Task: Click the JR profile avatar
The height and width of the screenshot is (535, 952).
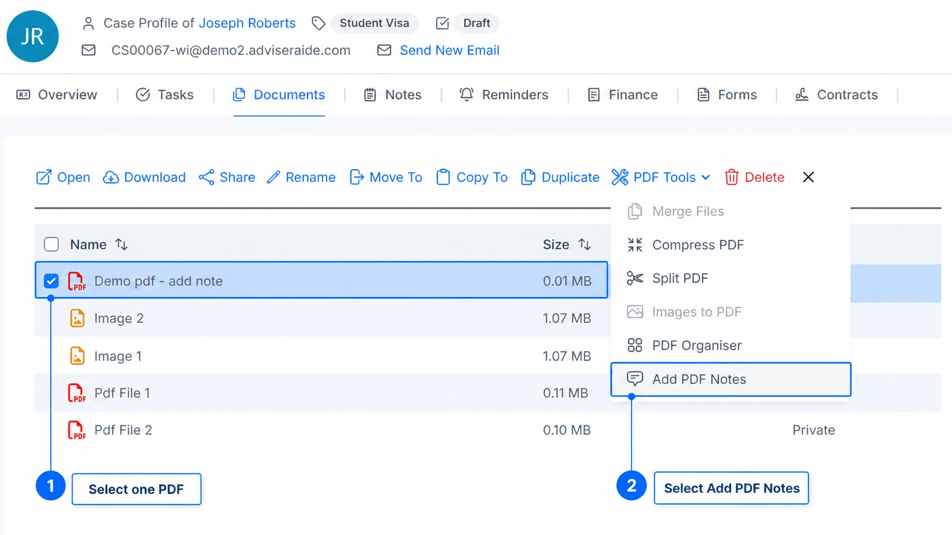Action: [32, 36]
